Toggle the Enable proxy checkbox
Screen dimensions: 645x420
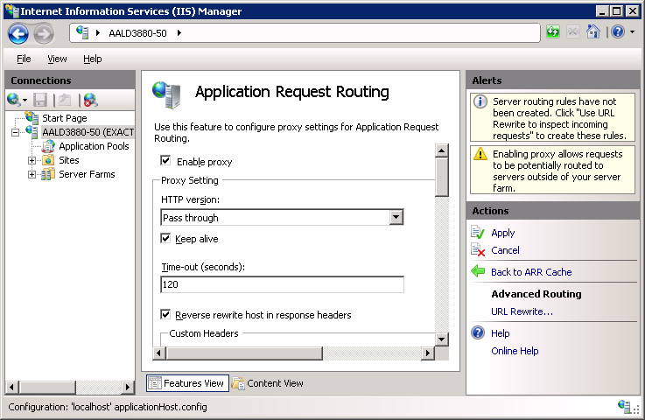(165, 160)
